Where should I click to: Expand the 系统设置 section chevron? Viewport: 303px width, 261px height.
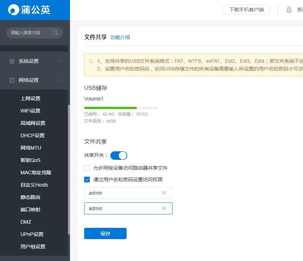coord(61,61)
